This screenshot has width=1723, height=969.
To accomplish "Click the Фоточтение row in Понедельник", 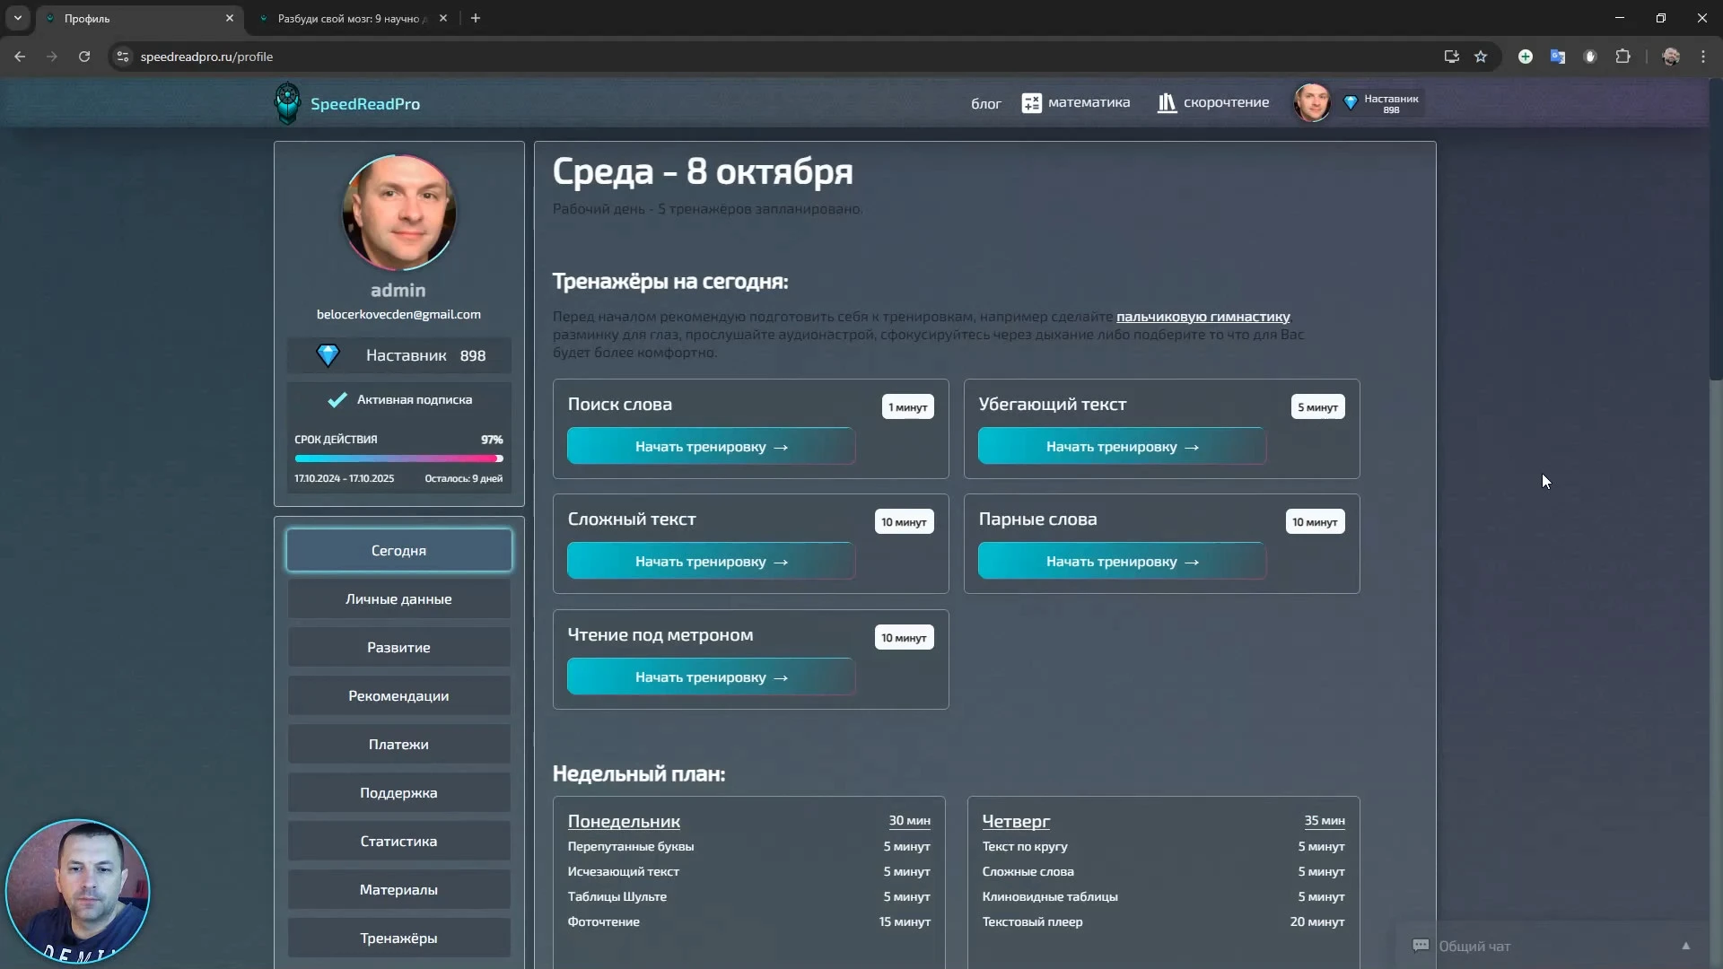I will (748, 921).
